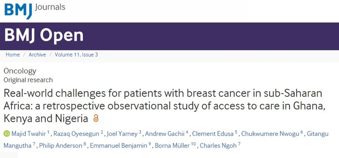Click the BMJ Journals logo
Viewport: 339px width, 158px height.
coord(35,10)
